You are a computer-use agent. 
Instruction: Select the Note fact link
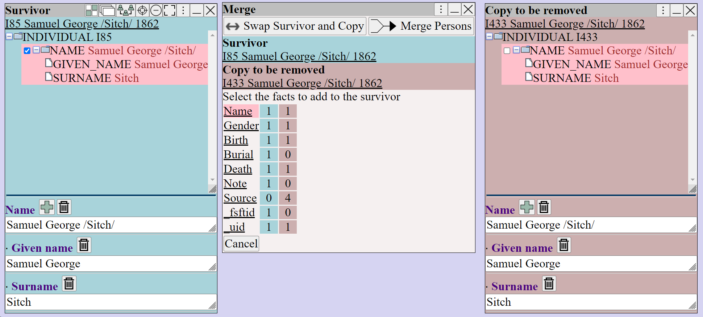(x=235, y=184)
